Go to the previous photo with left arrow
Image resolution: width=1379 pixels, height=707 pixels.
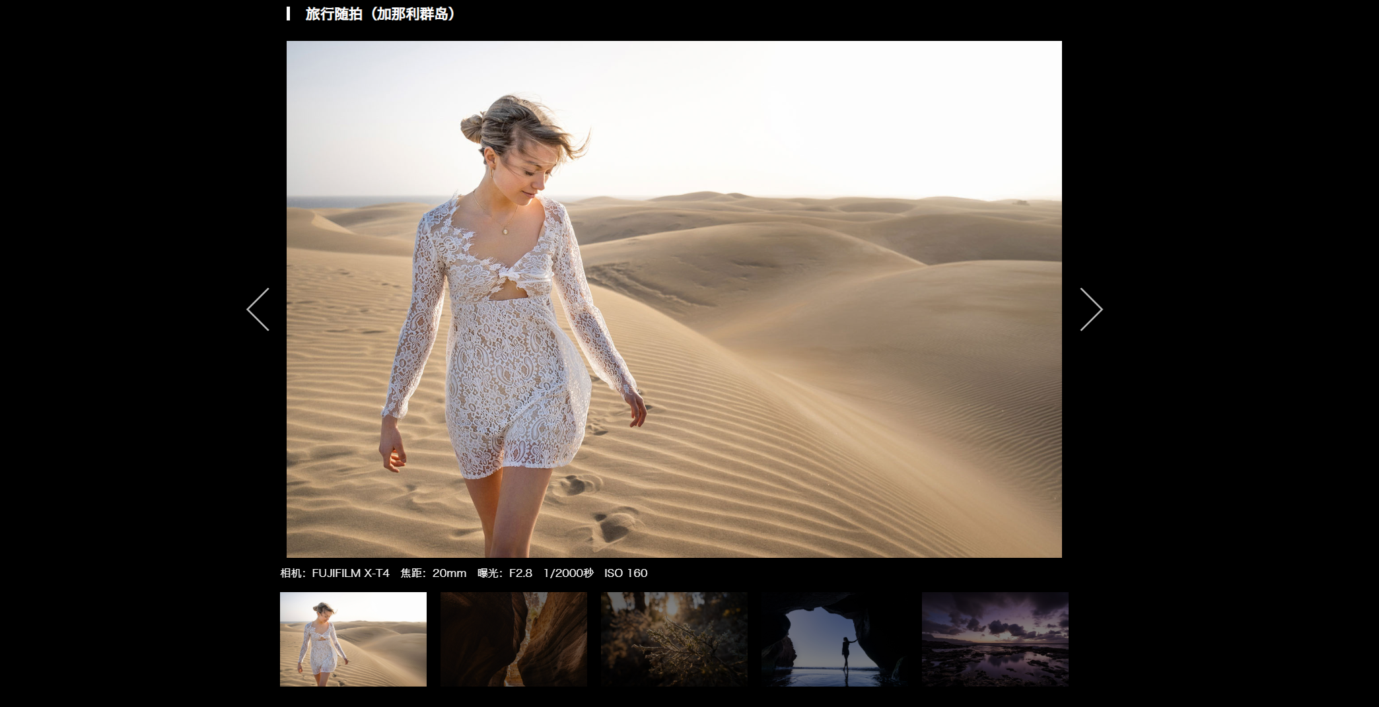click(258, 309)
